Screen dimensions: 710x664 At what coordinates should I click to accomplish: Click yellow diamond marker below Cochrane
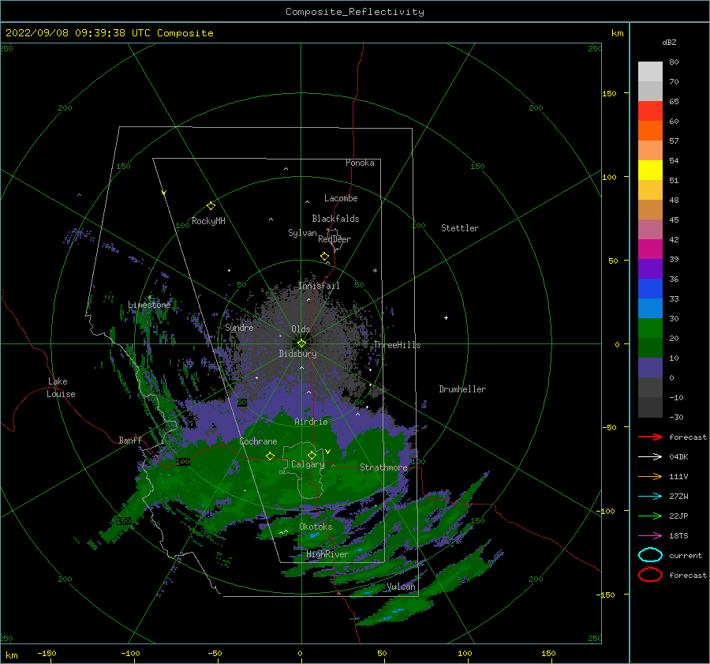pyautogui.click(x=270, y=456)
